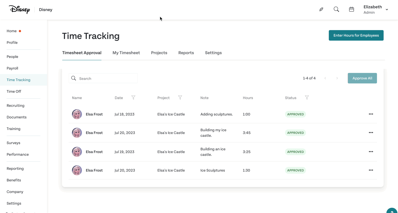
Task: Open the Settings tab under Time Tracking
Action: coord(213,53)
